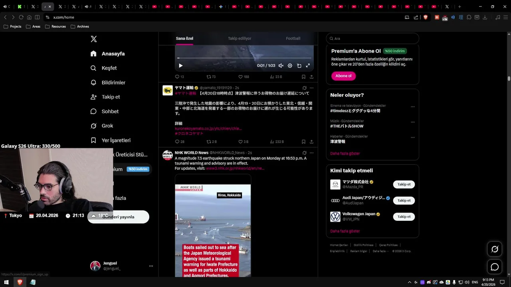Open the Discord tray icon
Viewport: 511px width, 287px height.
point(429,282)
